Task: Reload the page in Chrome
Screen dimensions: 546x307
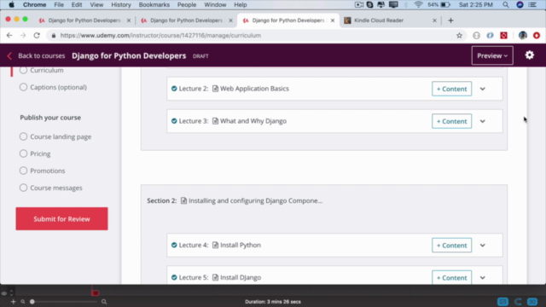Action: point(37,35)
